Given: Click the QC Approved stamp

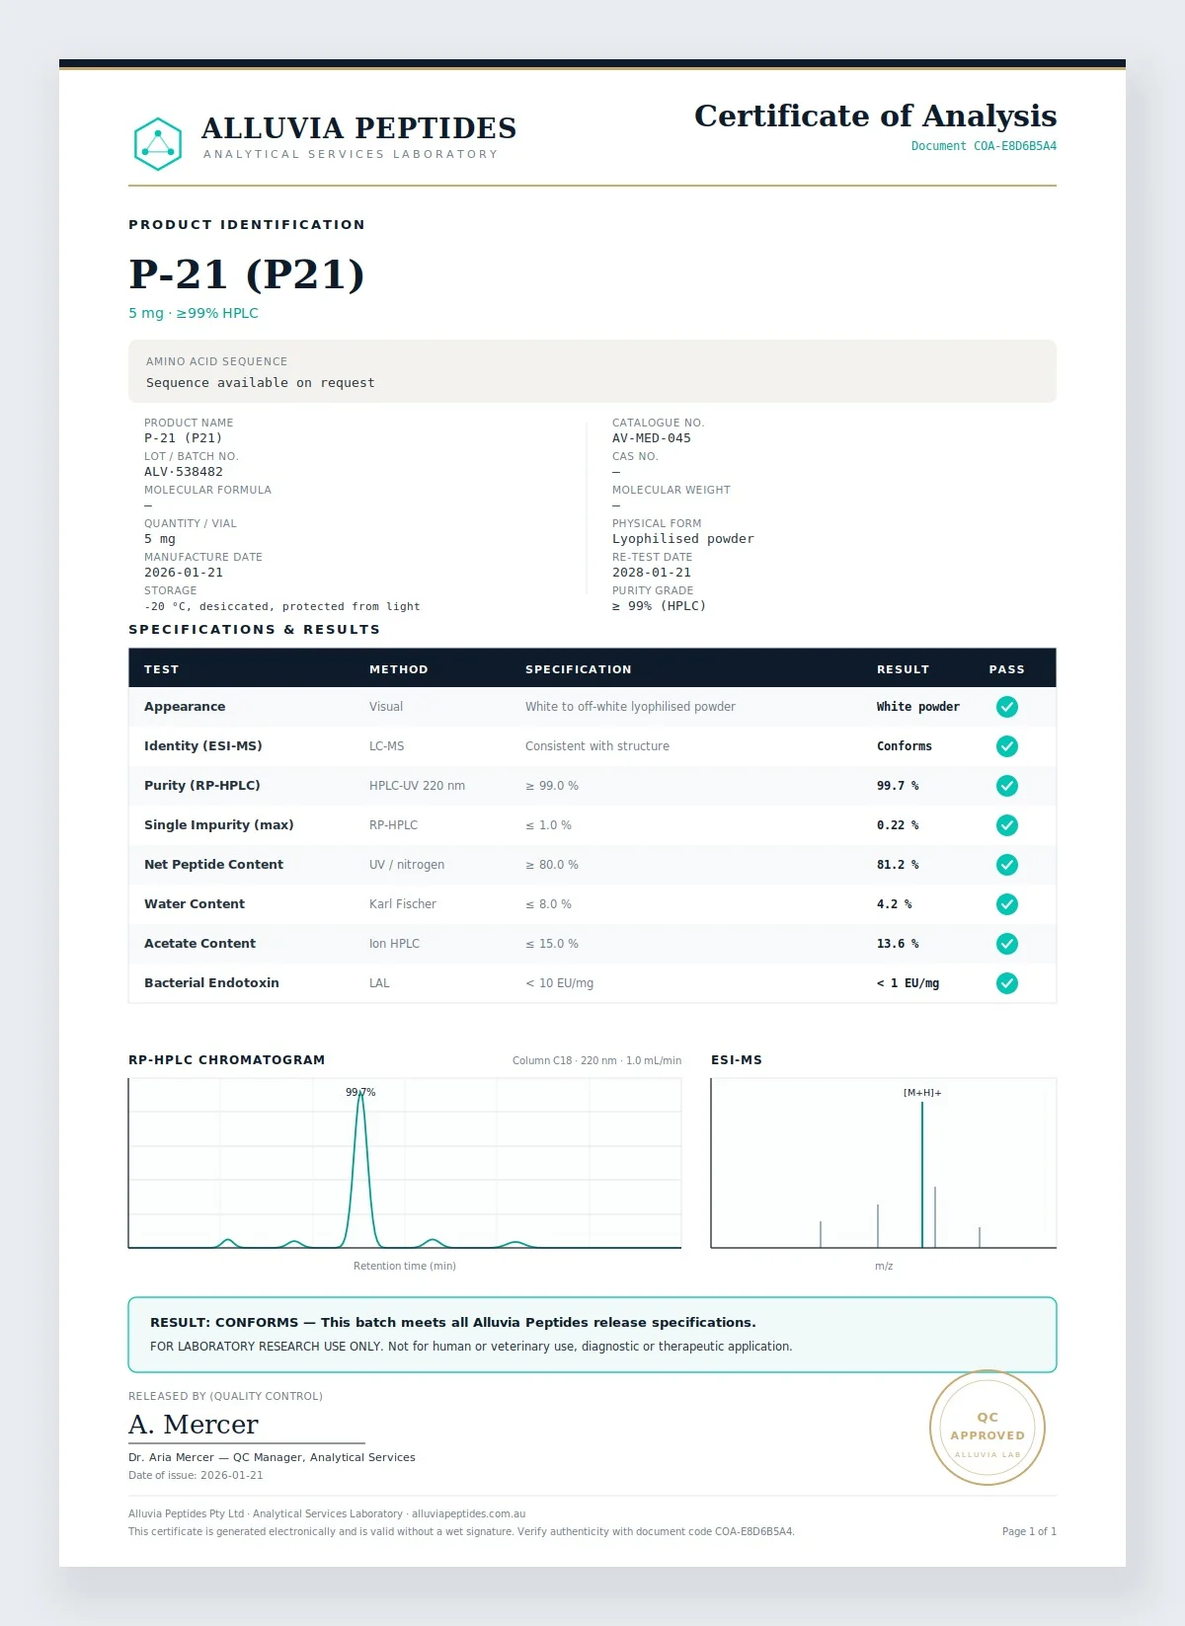Looking at the screenshot, I should point(987,1428).
